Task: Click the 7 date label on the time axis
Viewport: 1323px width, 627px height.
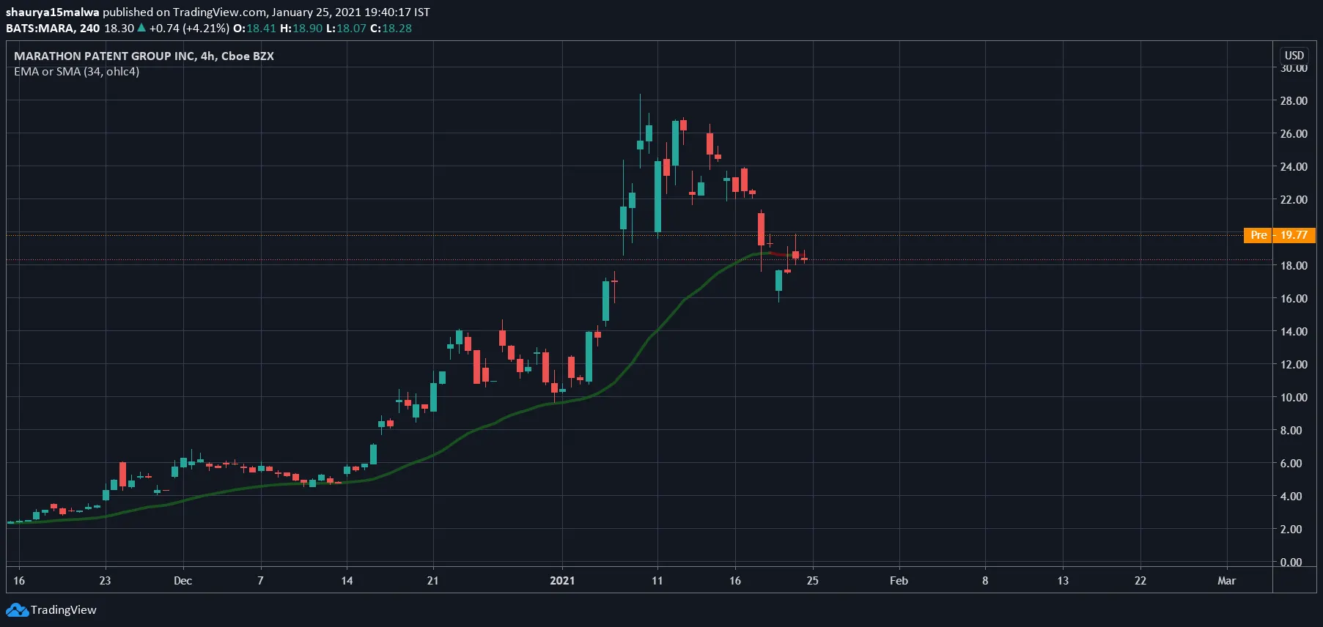Action: 260,581
